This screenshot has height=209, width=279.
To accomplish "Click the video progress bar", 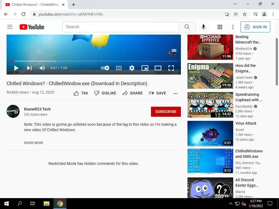I will pyautogui.click(x=94, y=61).
